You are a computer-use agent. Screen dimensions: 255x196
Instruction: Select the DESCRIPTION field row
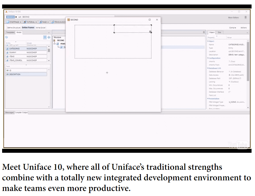point(26,74)
